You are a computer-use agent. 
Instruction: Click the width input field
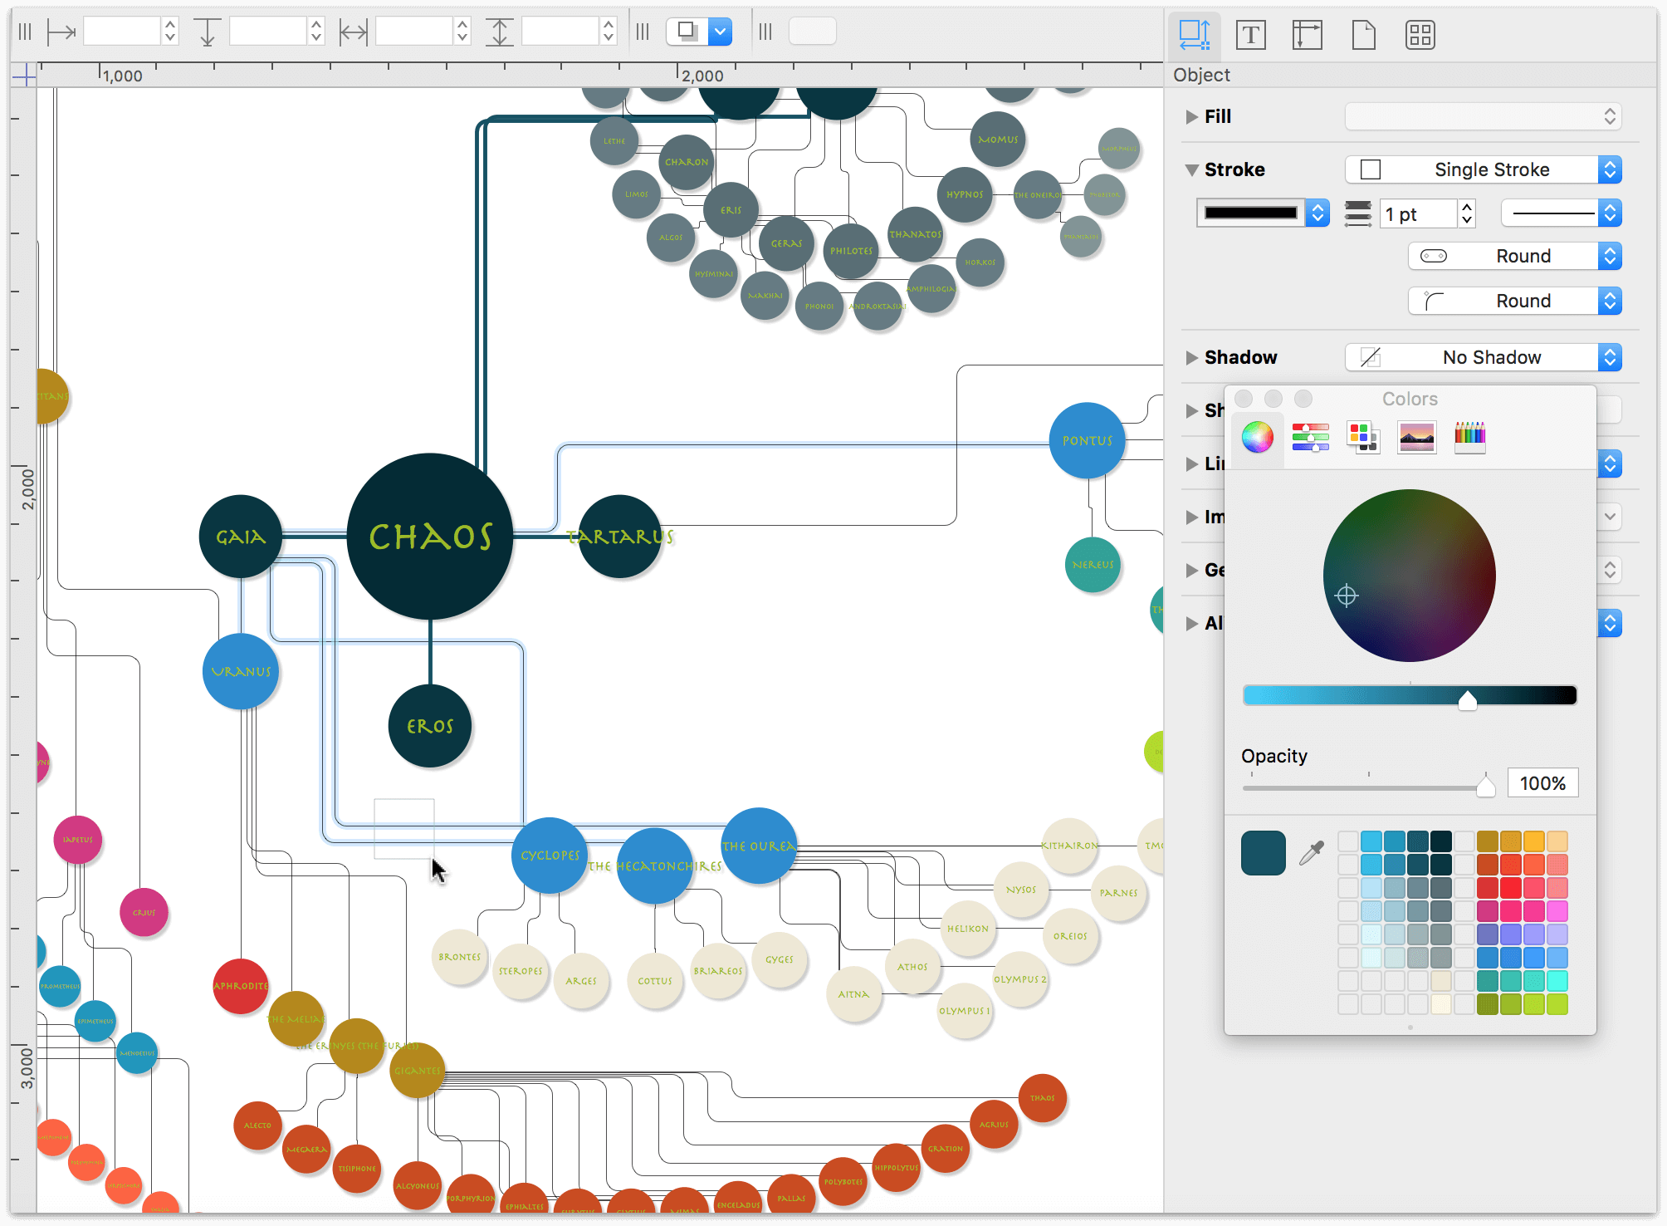coord(413,32)
